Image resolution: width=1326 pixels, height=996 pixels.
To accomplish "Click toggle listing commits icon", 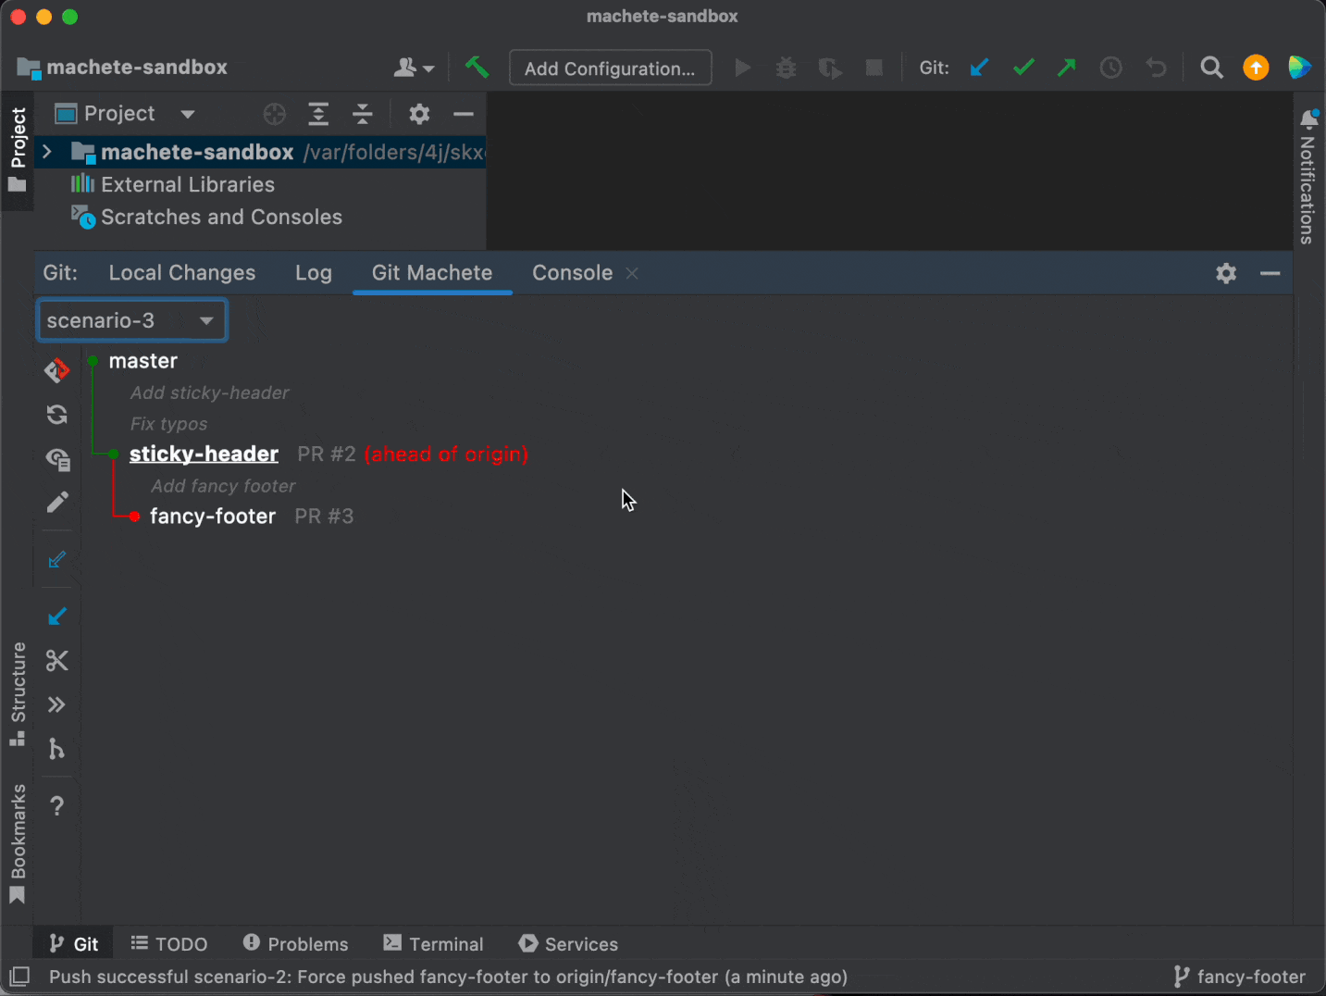I will coord(57,458).
